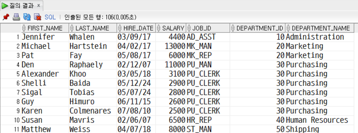Screen dimensions: 358x133
Task: Select the cell 'Mavris'
Action: [x=93, y=120]
